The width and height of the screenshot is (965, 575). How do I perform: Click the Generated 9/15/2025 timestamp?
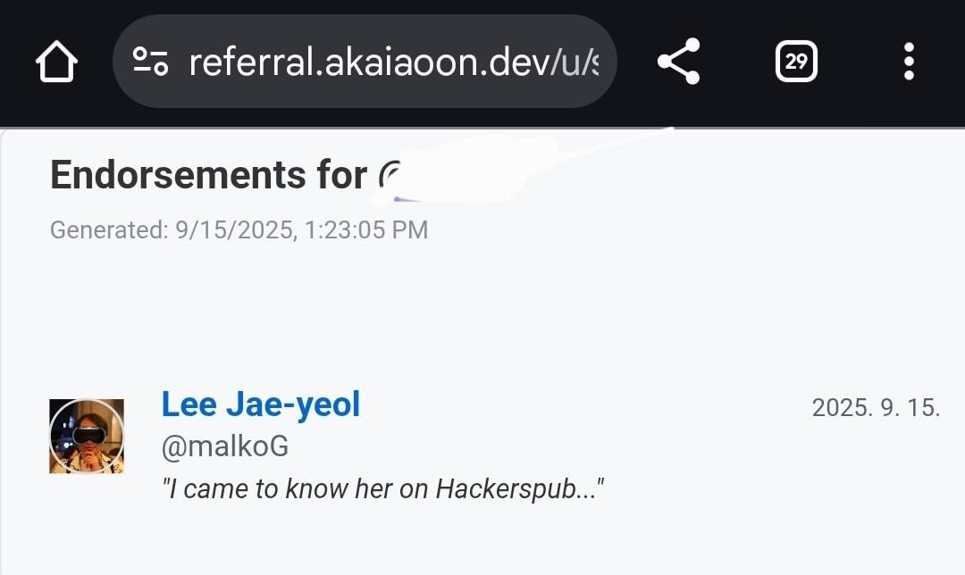(239, 230)
